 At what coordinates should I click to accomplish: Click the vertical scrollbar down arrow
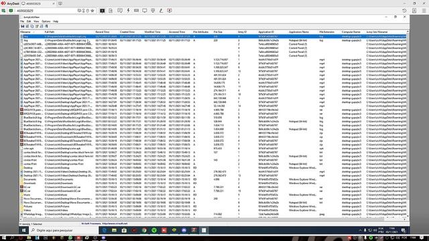click(x=408, y=216)
